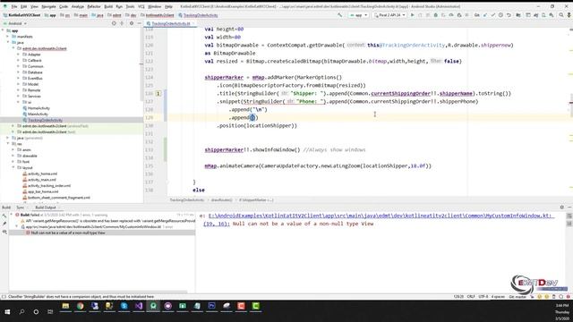
Task: Switch to the Build Output tab
Action: point(46,208)
